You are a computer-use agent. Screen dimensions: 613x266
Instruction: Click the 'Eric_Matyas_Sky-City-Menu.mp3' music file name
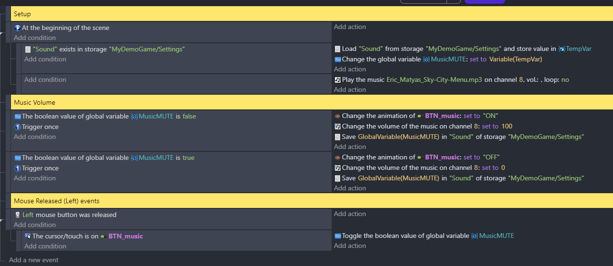[x=433, y=80]
